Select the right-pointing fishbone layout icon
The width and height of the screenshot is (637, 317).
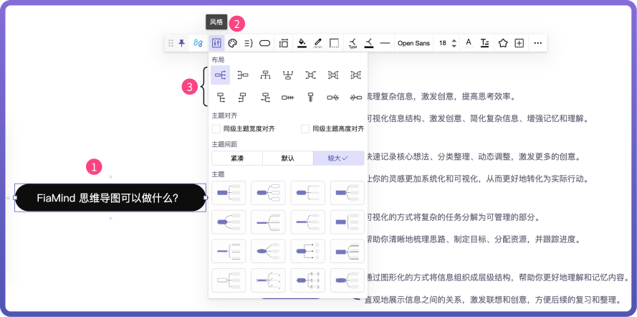tap(333, 97)
